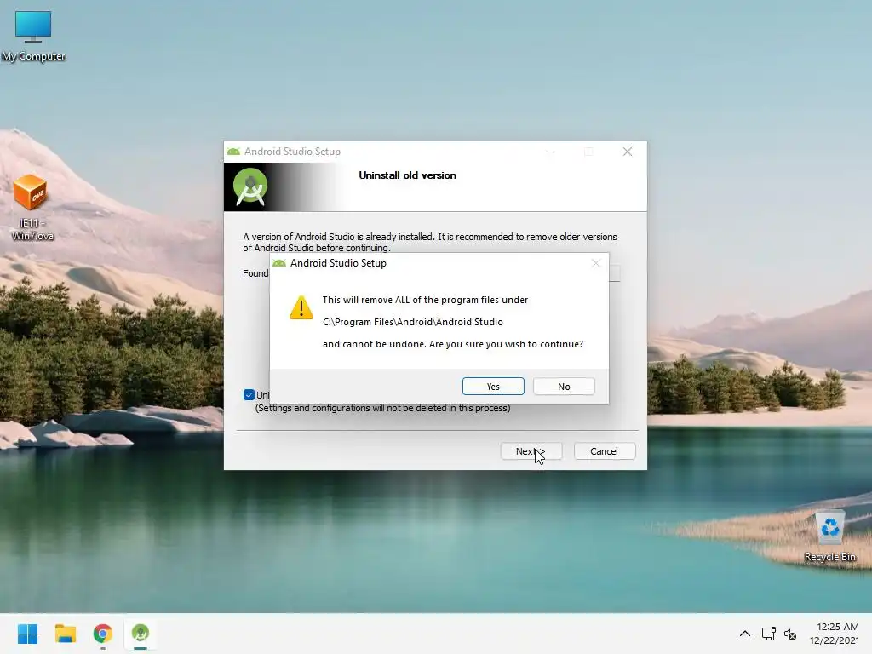The image size is (872, 654).
Task: Minimize the Android Studio Setup window
Action: 550,152
